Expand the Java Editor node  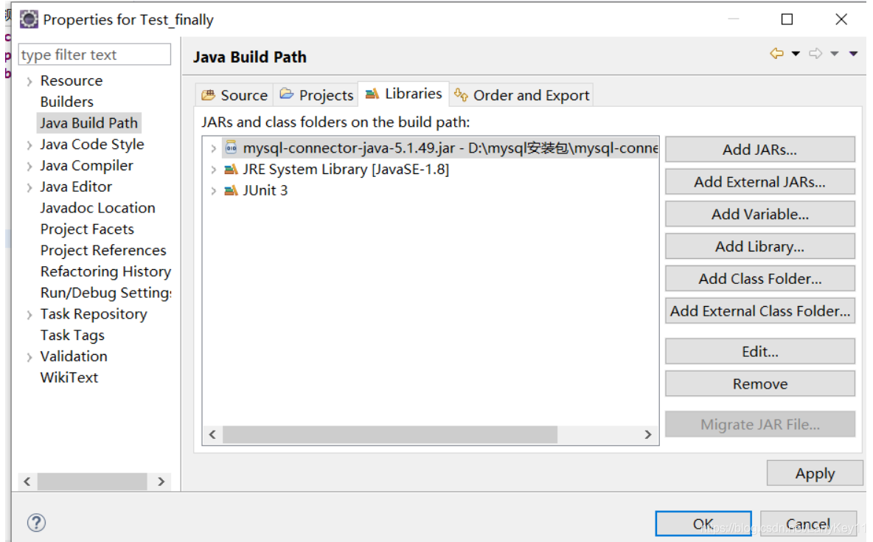click(29, 187)
